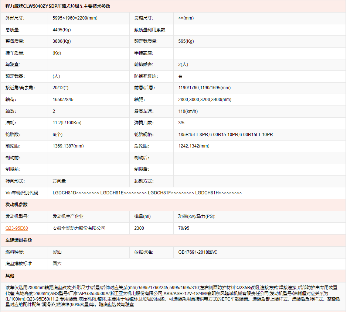This screenshot has width=347, height=312.
Task: Click the total mass value 4495(Kg)
Action: [x=62, y=30]
